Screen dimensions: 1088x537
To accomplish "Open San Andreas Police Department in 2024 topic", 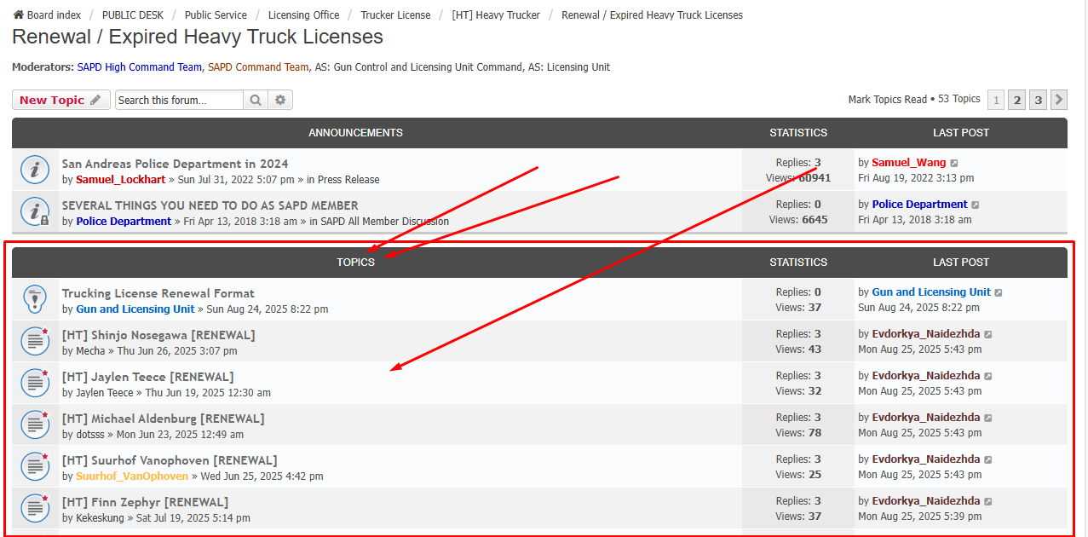I will coord(175,164).
